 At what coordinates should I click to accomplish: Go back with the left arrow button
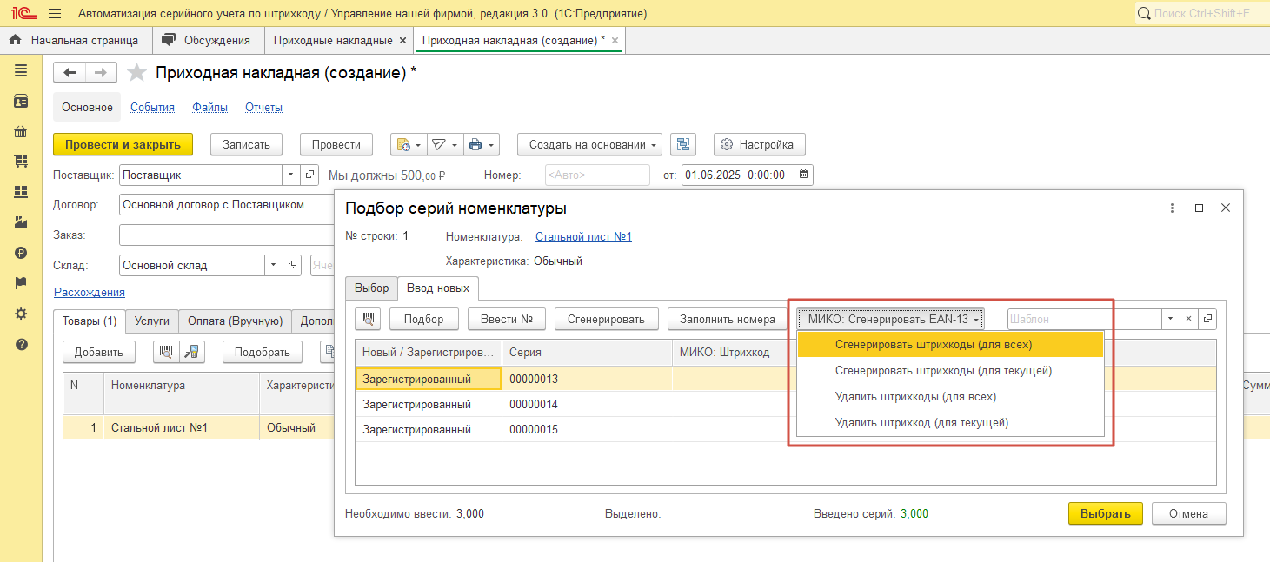click(x=70, y=73)
